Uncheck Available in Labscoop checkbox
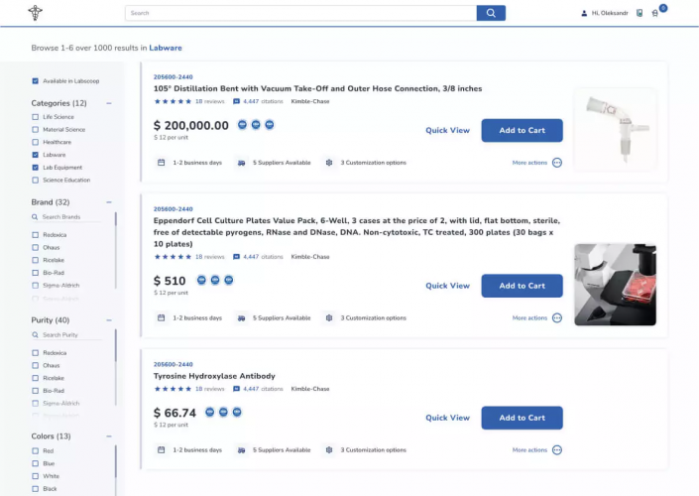The image size is (699, 496). (36, 81)
